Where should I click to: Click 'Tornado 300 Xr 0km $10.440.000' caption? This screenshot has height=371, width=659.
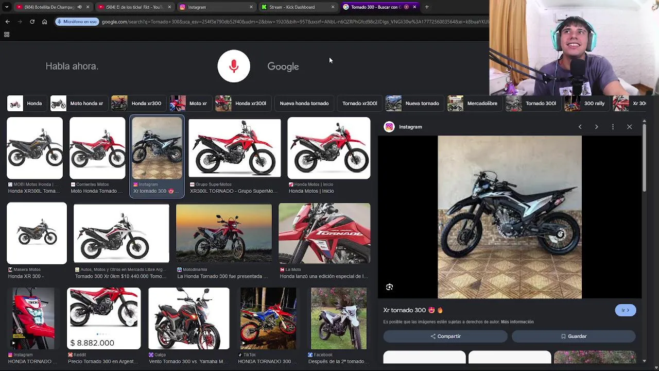(120, 276)
